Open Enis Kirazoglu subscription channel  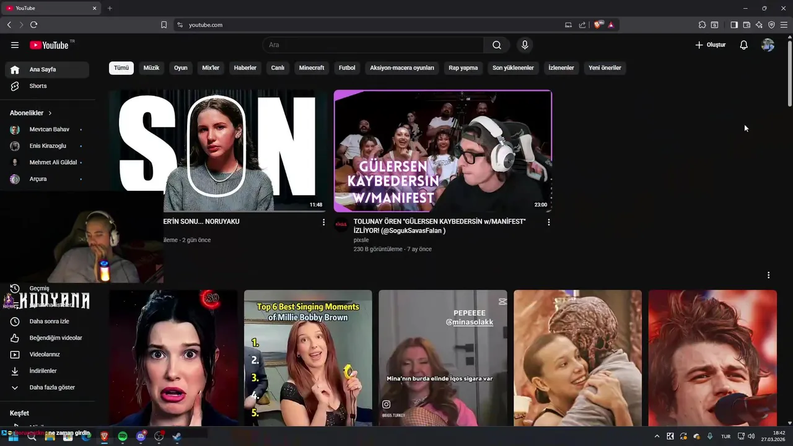[47, 146]
